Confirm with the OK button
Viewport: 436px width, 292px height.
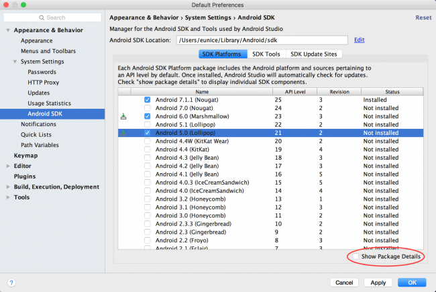(412, 283)
